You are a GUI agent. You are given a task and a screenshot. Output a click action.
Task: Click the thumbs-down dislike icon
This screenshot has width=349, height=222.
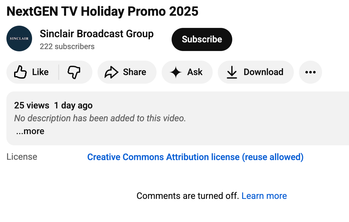coord(74,72)
